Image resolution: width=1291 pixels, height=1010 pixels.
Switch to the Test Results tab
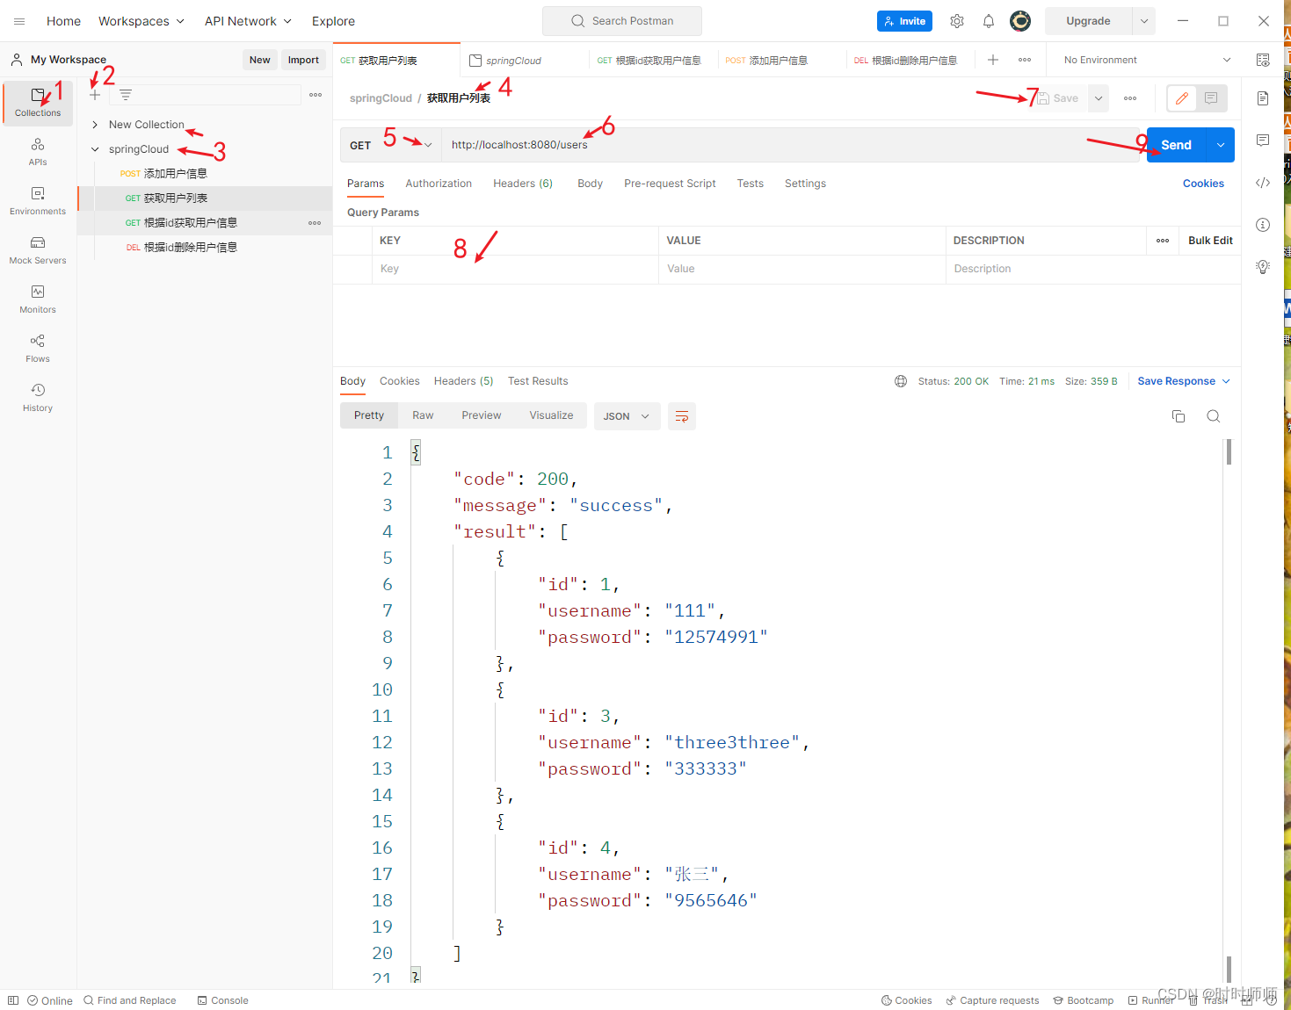click(x=538, y=381)
